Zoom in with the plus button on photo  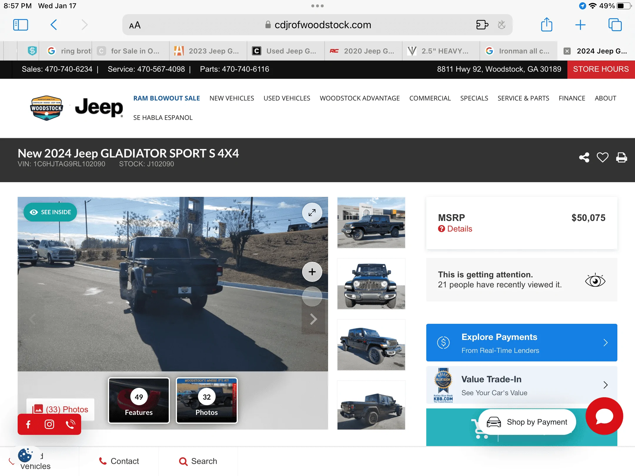[312, 272]
